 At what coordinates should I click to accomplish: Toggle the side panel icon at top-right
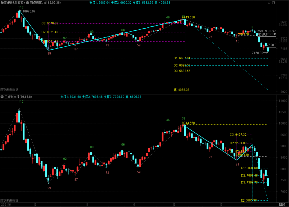click(x=274, y=3)
